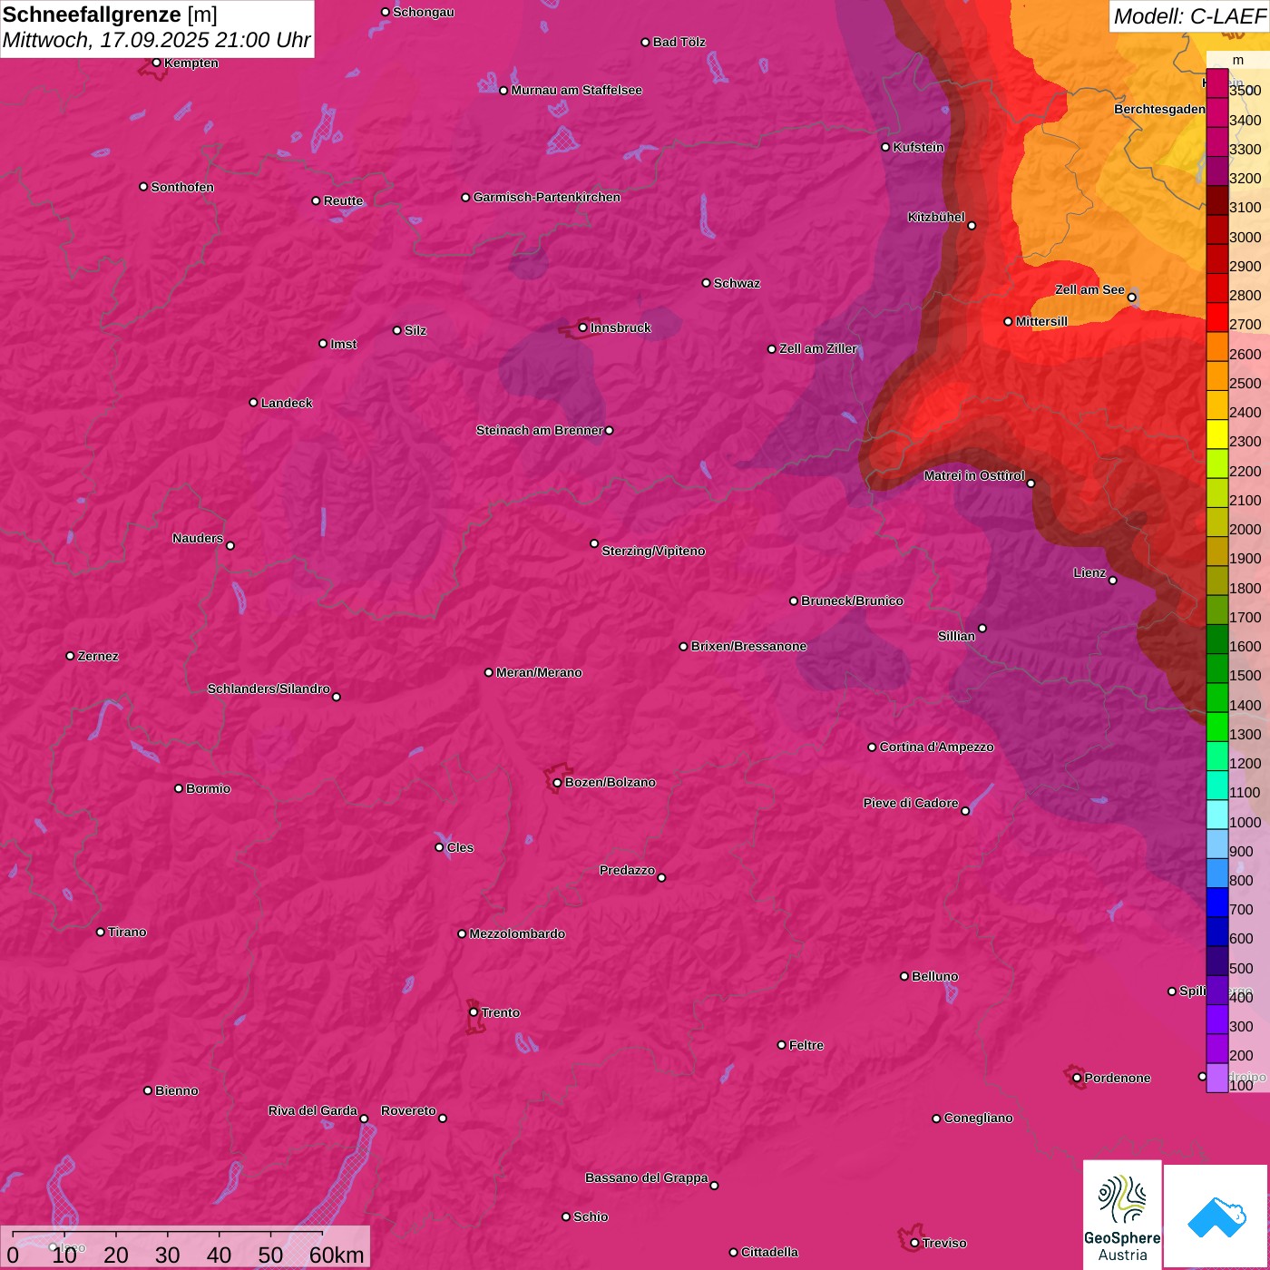Image resolution: width=1270 pixels, height=1270 pixels.
Task: Click the Conegliano label
Action: [x=978, y=1119]
